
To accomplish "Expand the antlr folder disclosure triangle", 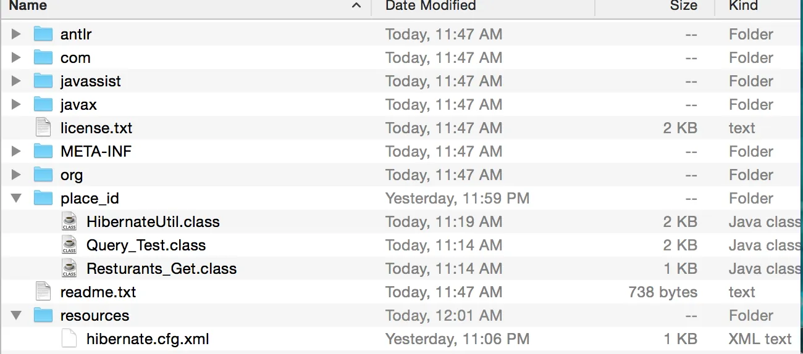I will pyautogui.click(x=16, y=34).
